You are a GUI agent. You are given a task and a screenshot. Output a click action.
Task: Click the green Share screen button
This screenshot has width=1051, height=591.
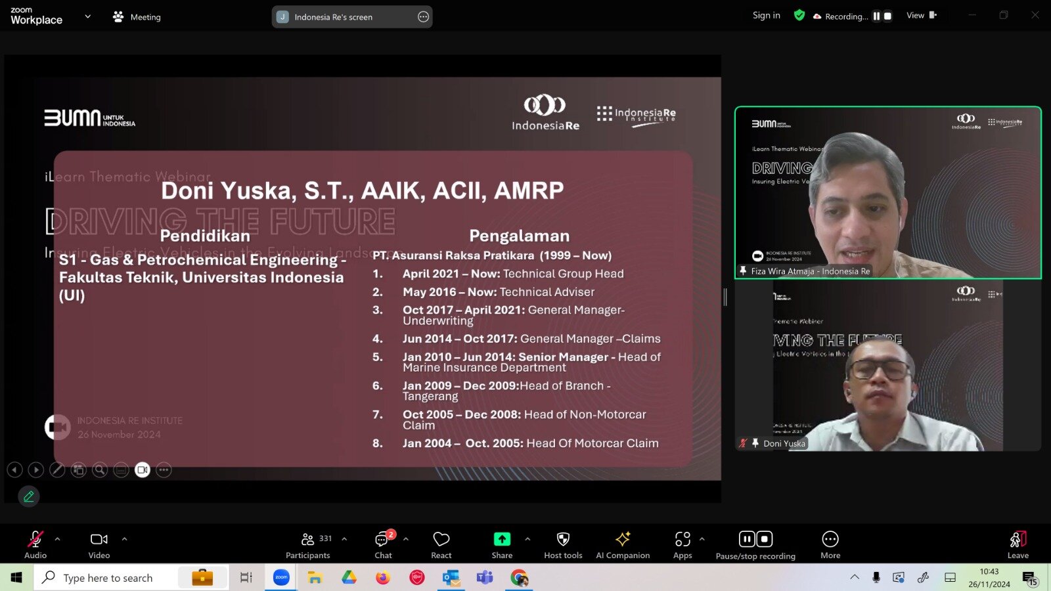click(x=502, y=544)
